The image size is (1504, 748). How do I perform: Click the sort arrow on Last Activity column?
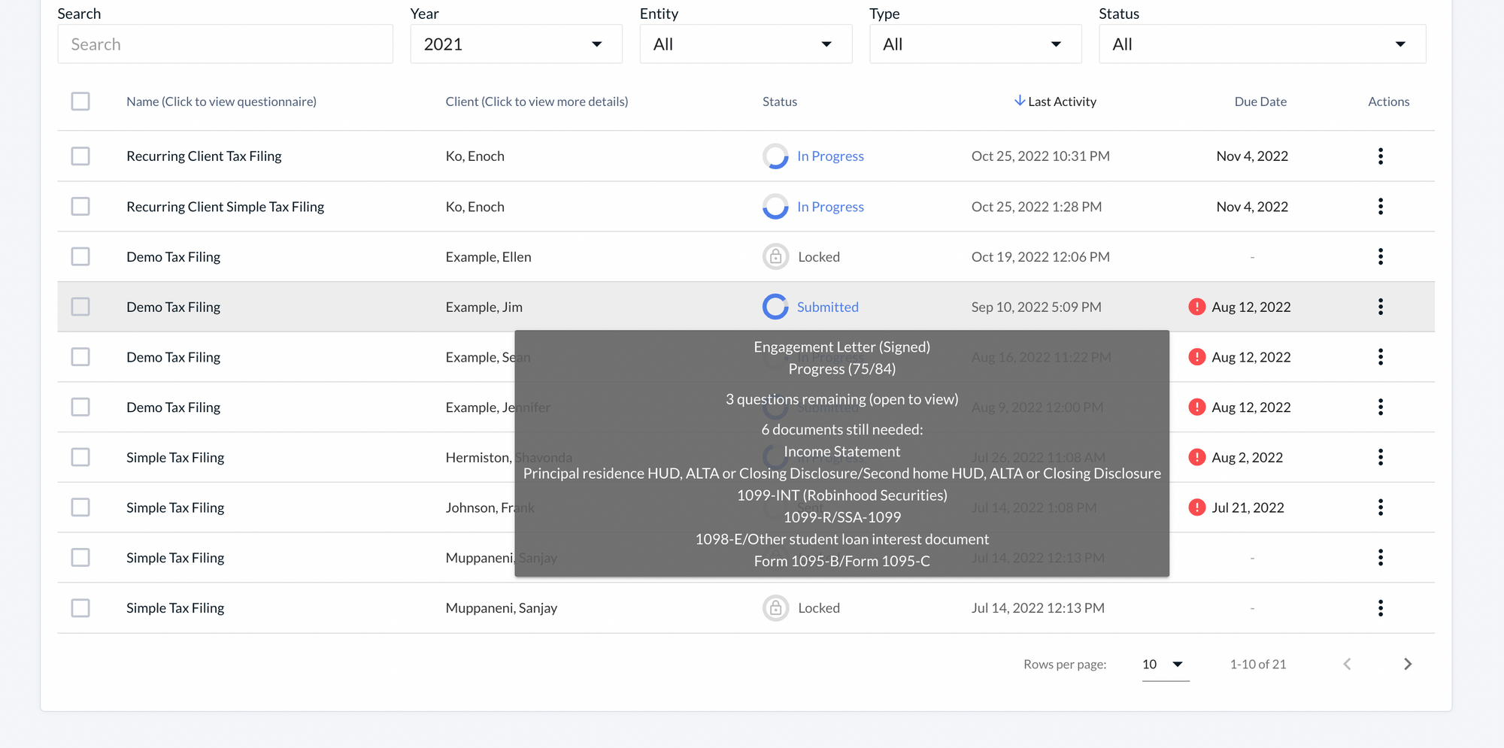tap(1020, 101)
